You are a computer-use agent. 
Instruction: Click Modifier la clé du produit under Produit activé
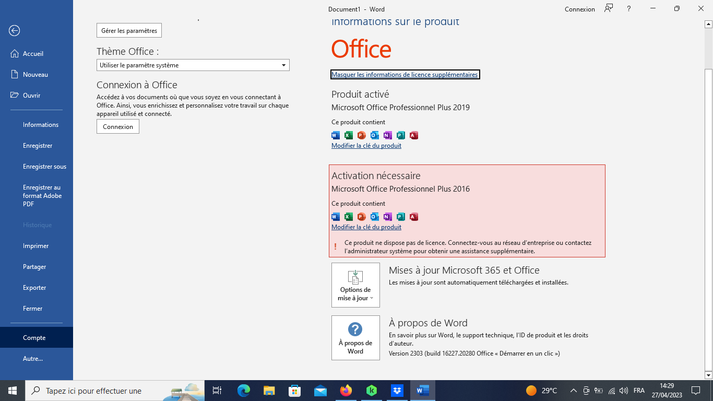tap(366, 146)
